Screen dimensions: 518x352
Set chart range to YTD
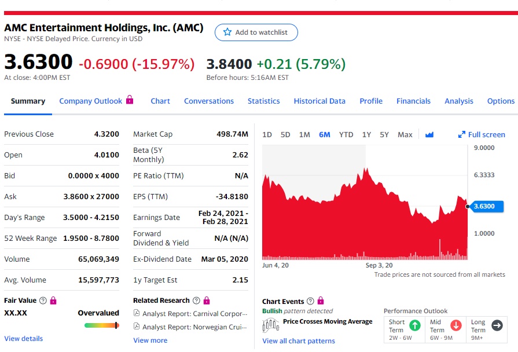coord(346,135)
